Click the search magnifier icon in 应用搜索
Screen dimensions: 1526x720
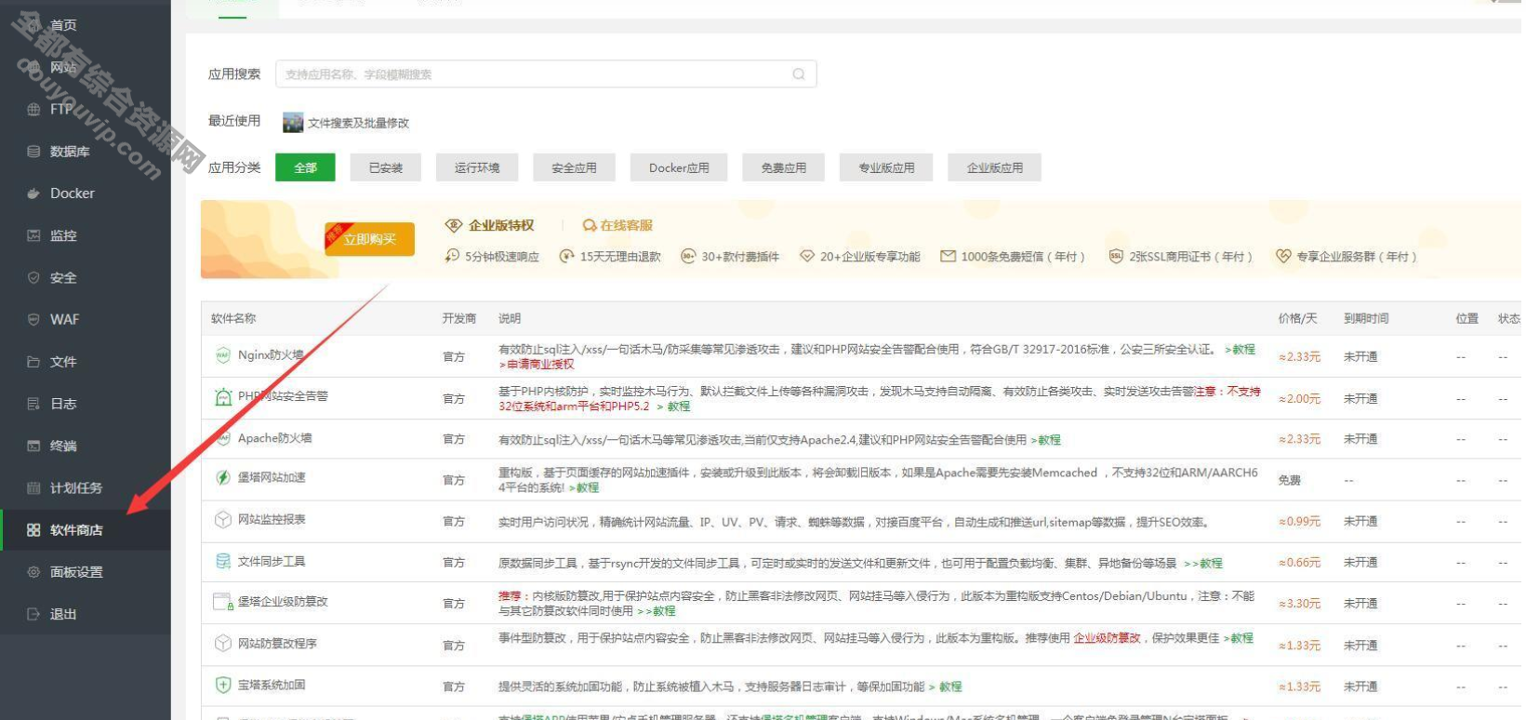[798, 73]
